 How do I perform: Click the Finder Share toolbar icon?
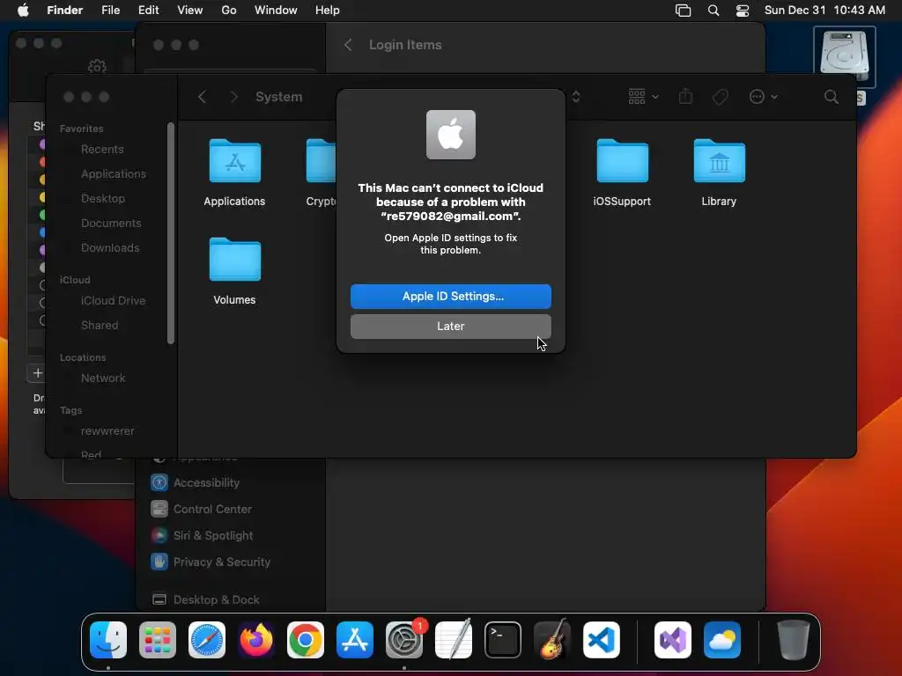pyautogui.click(x=685, y=97)
